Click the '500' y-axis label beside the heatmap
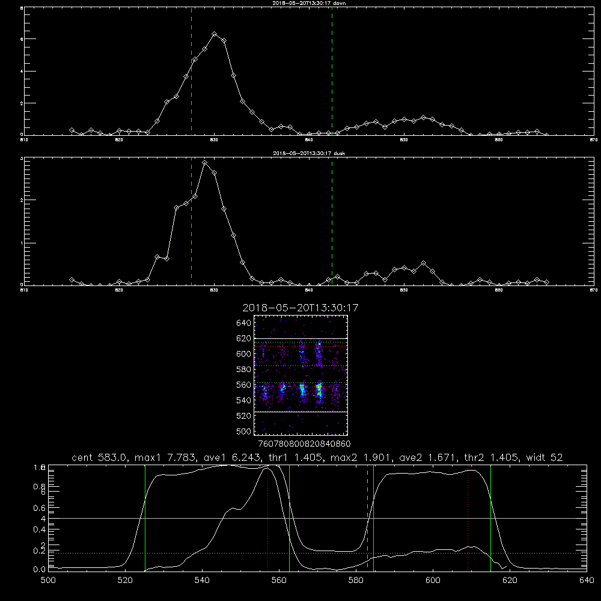The width and height of the screenshot is (601, 601). pyautogui.click(x=244, y=432)
